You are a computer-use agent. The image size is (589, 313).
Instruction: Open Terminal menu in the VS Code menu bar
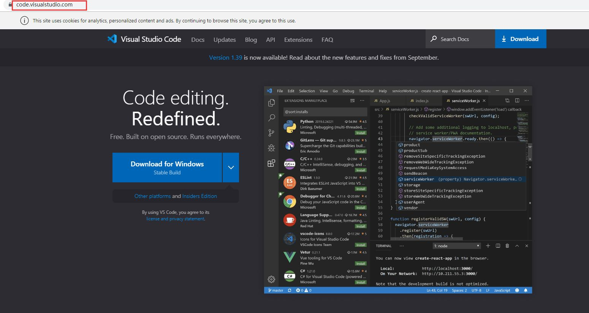[366, 91]
